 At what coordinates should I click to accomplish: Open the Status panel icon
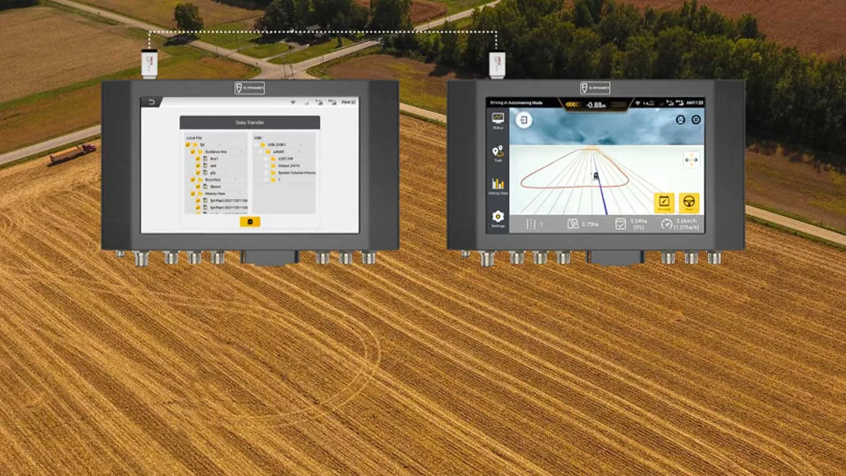[x=498, y=118]
